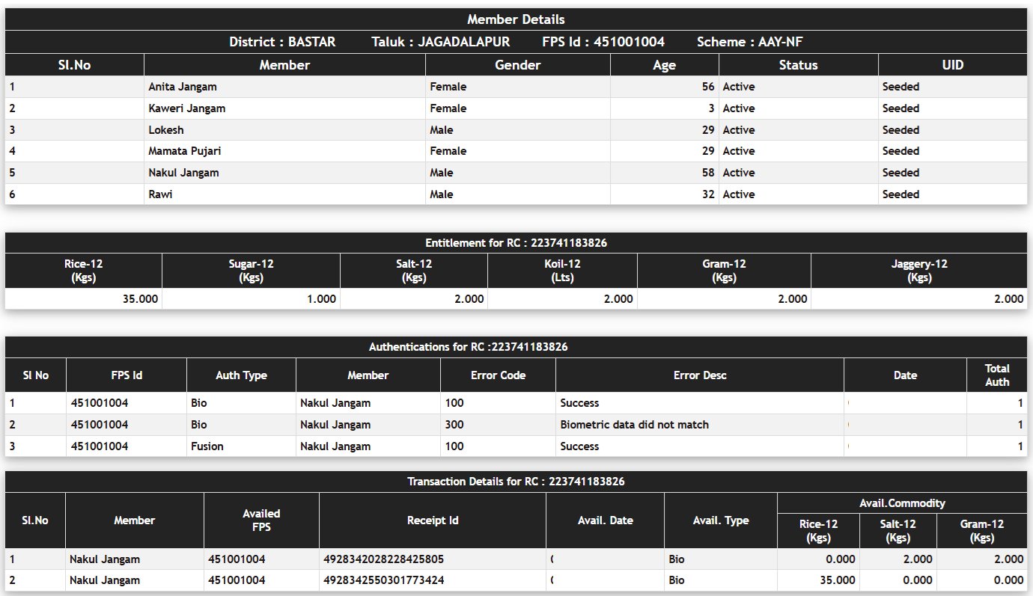Select the Mamata Pujari member cell
The image size is (1033, 596).
click(184, 151)
